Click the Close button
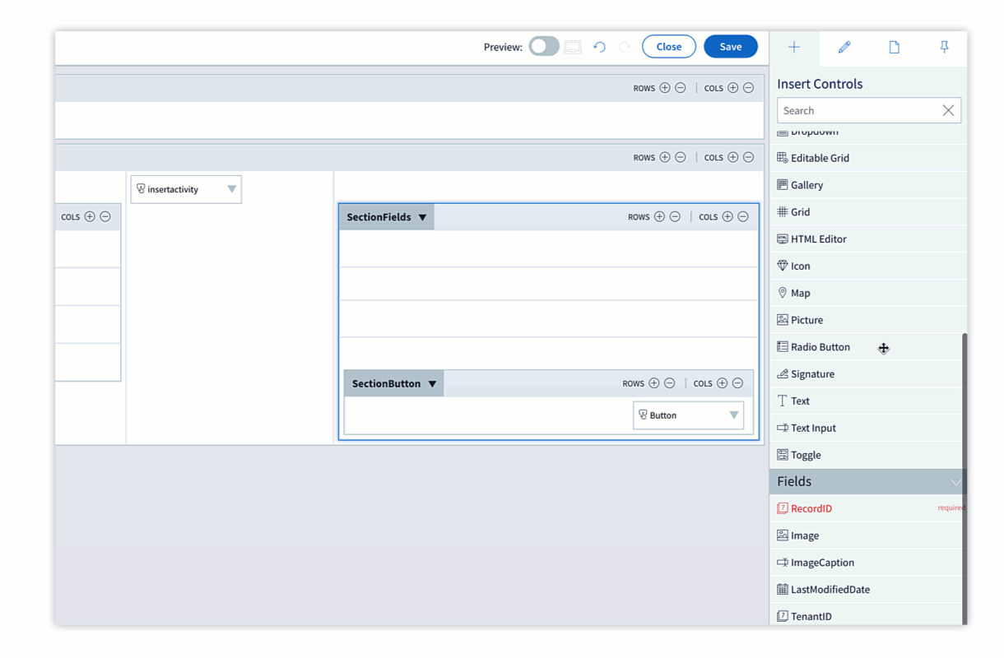This screenshot has height=658, width=1004. click(x=669, y=47)
